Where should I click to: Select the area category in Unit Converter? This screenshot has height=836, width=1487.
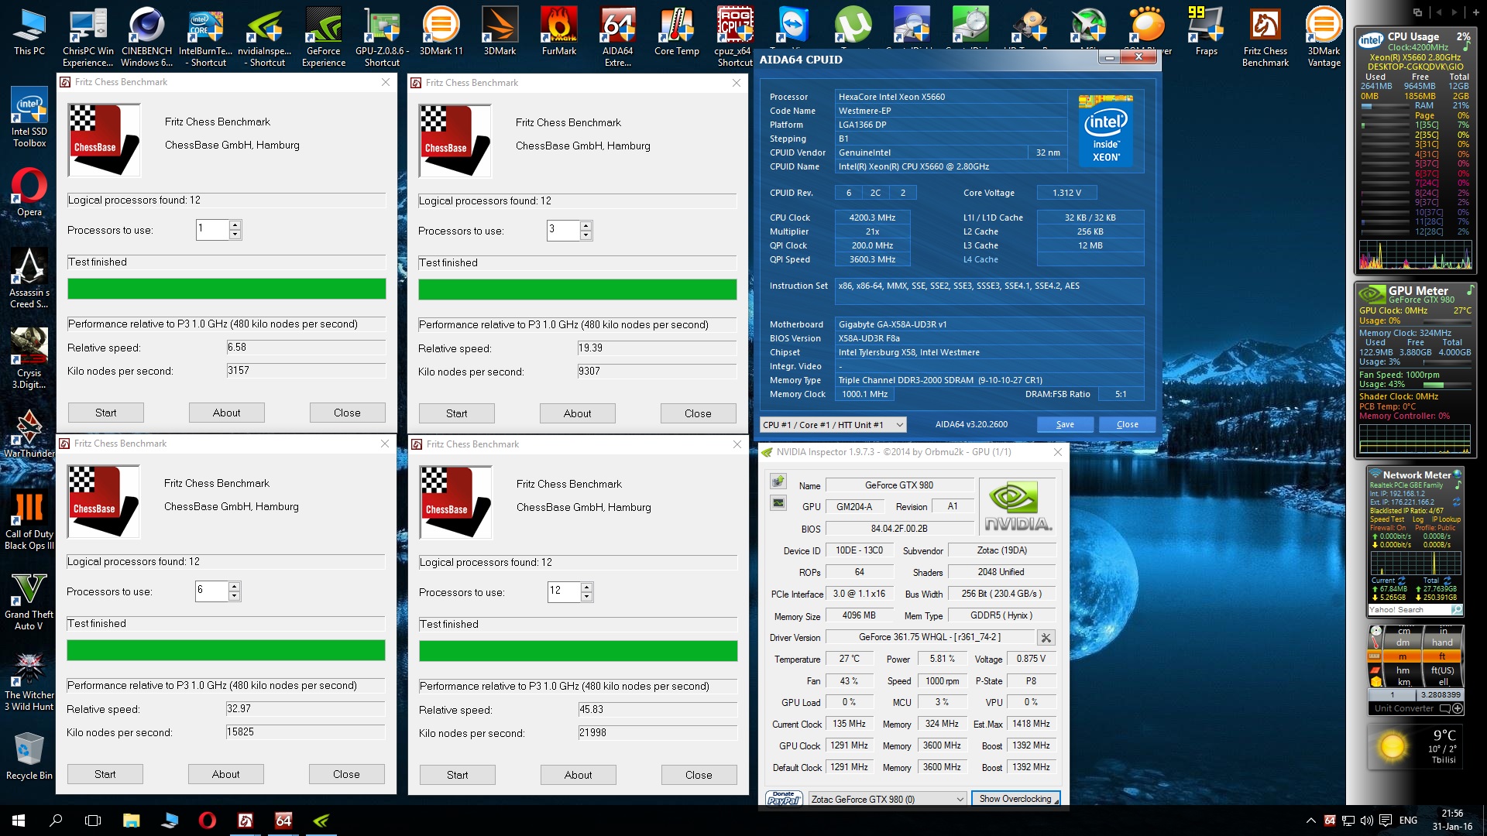click(1375, 670)
